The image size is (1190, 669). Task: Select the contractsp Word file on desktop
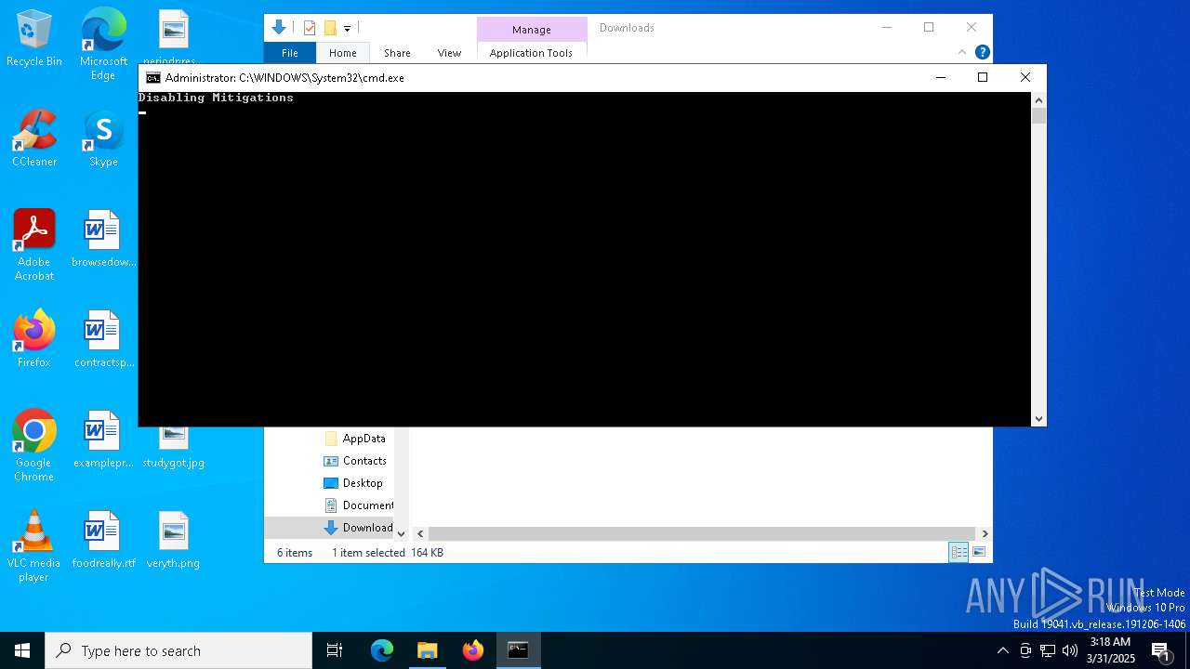[103, 339]
